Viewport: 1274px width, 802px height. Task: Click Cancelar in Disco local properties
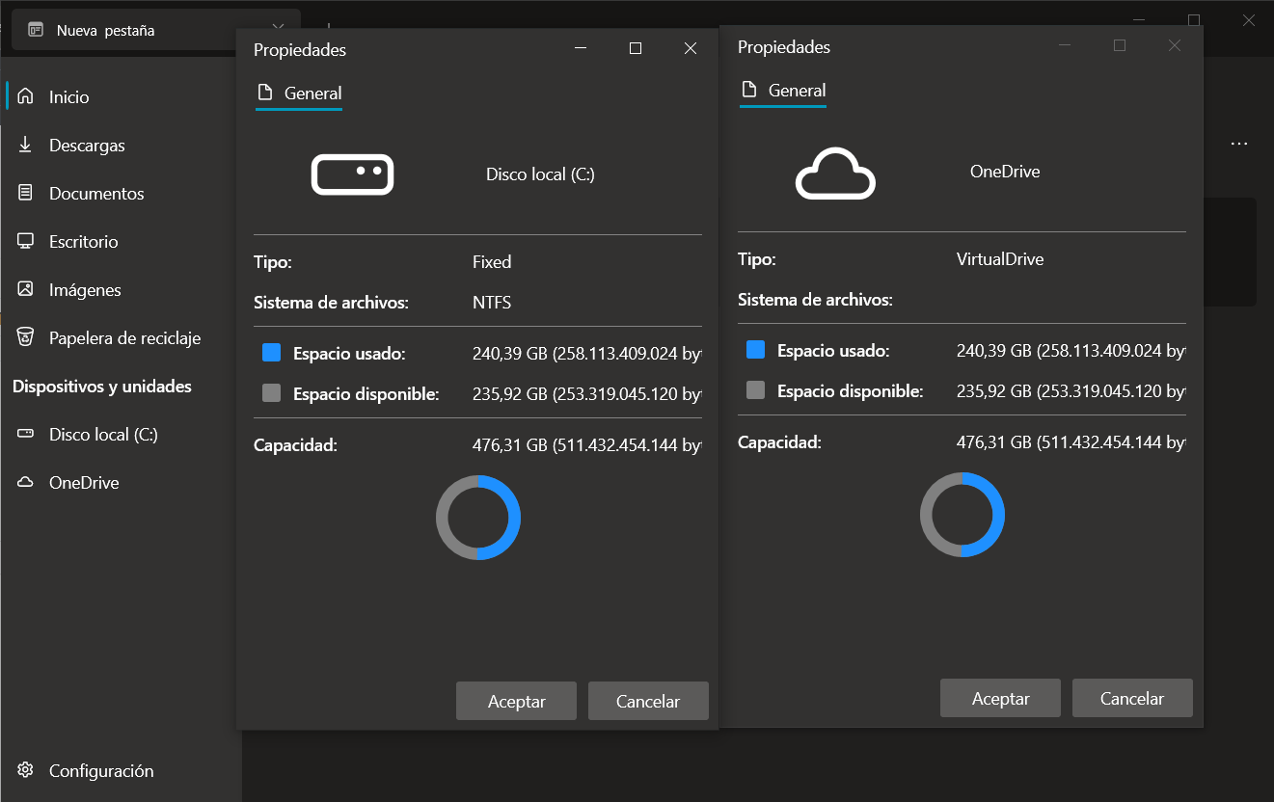tap(648, 701)
